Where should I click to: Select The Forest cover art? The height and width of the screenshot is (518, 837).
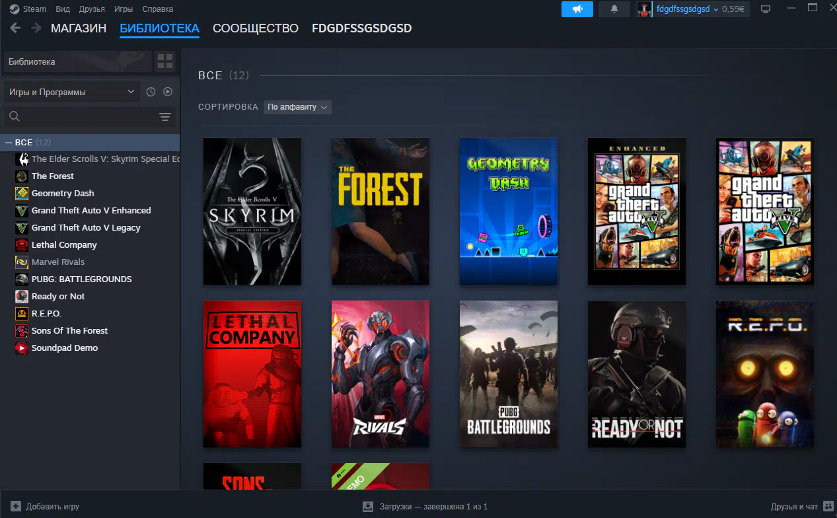tap(381, 211)
